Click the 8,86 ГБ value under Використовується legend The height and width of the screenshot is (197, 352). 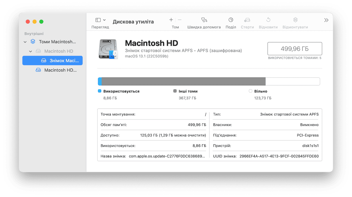point(110,98)
